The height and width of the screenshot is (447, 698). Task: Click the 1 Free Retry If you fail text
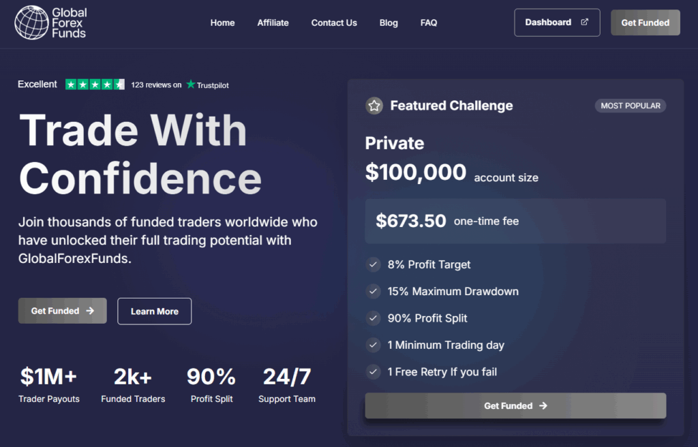pyautogui.click(x=442, y=372)
